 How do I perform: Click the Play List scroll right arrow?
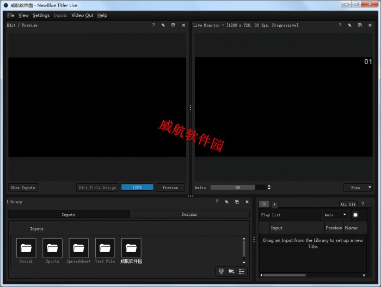(364, 275)
